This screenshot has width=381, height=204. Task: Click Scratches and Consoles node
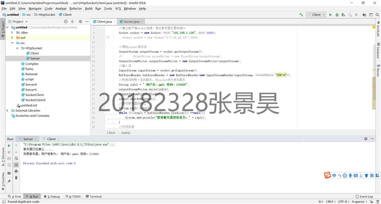32,116
